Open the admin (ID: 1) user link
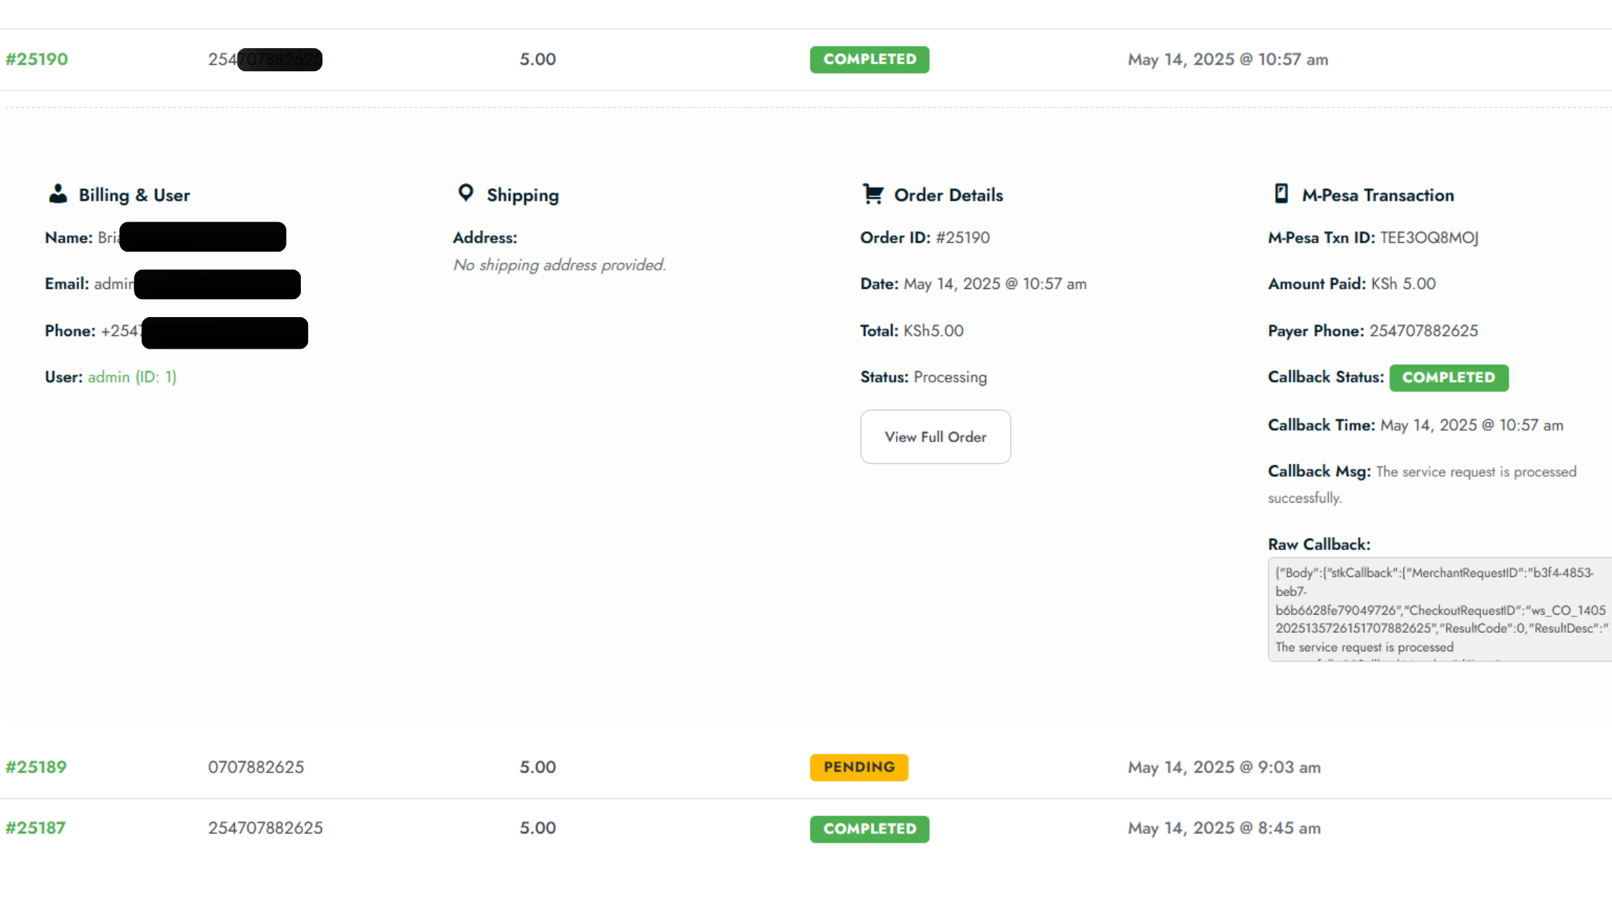 pyautogui.click(x=132, y=377)
